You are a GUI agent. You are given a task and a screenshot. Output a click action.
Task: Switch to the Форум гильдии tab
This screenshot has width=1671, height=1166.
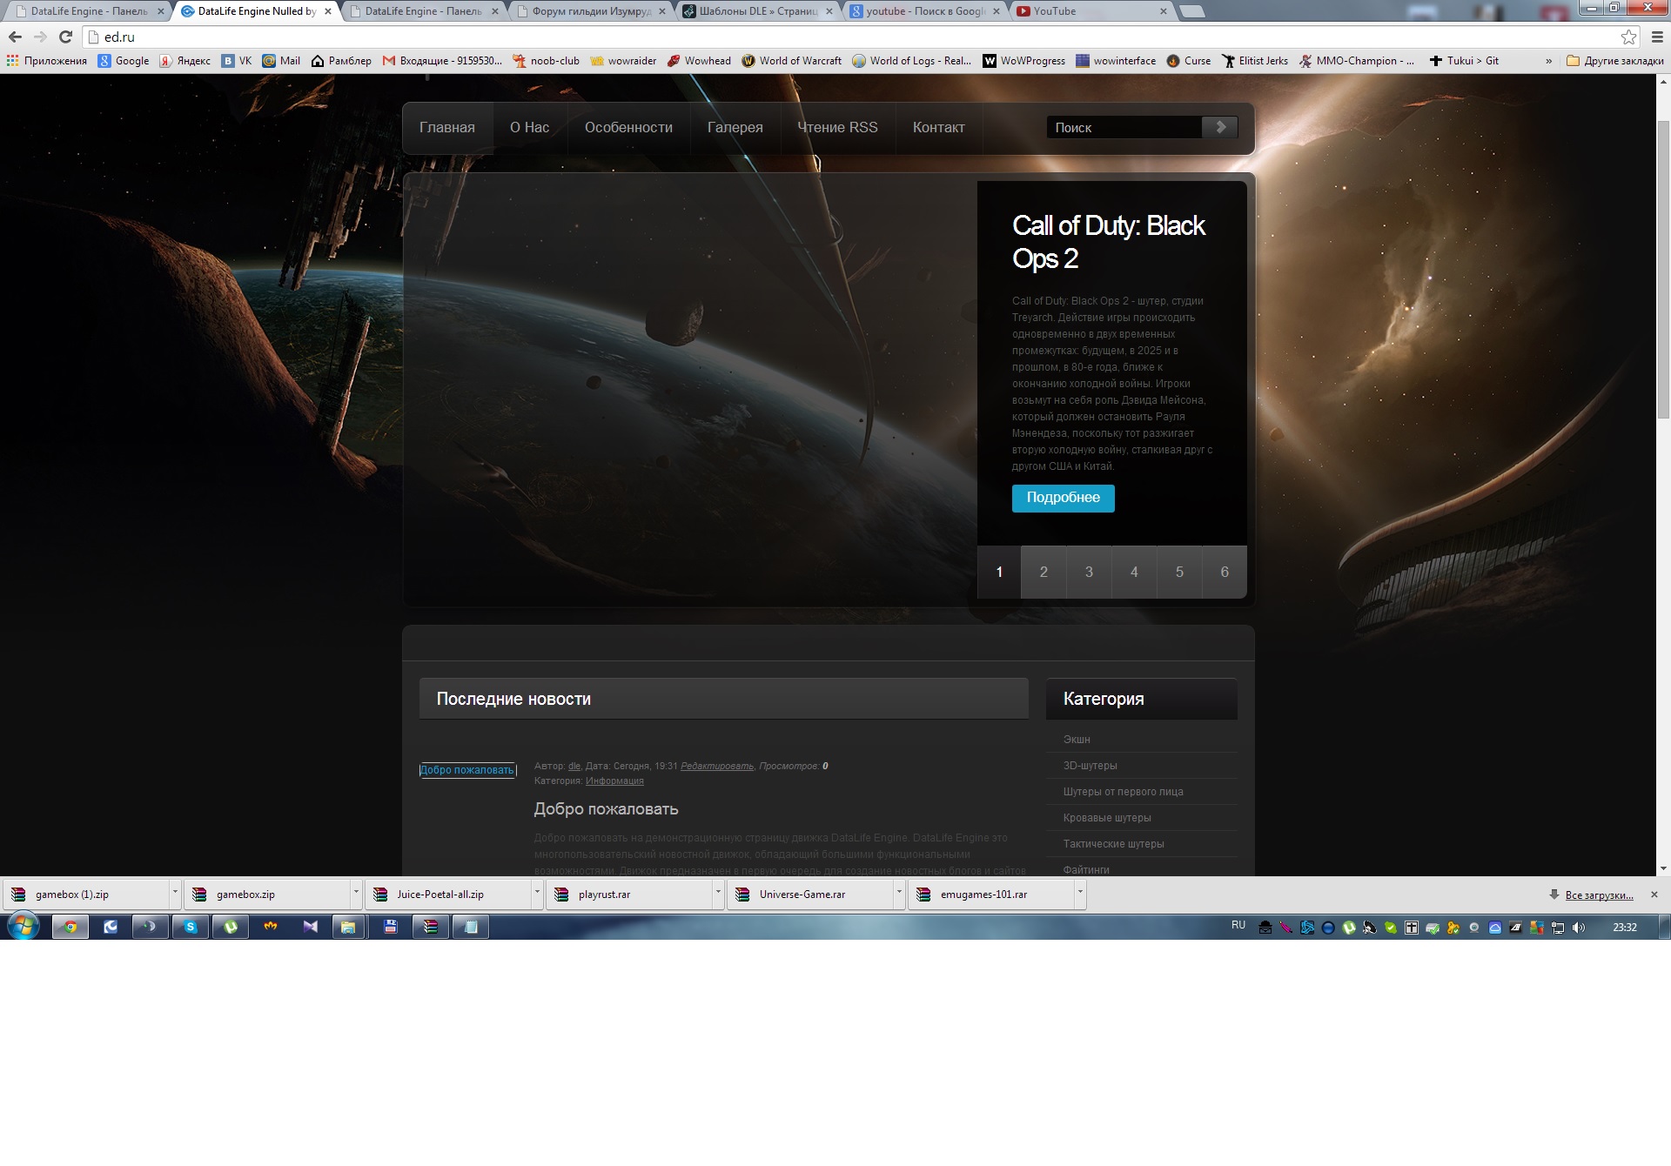[x=591, y=11]
